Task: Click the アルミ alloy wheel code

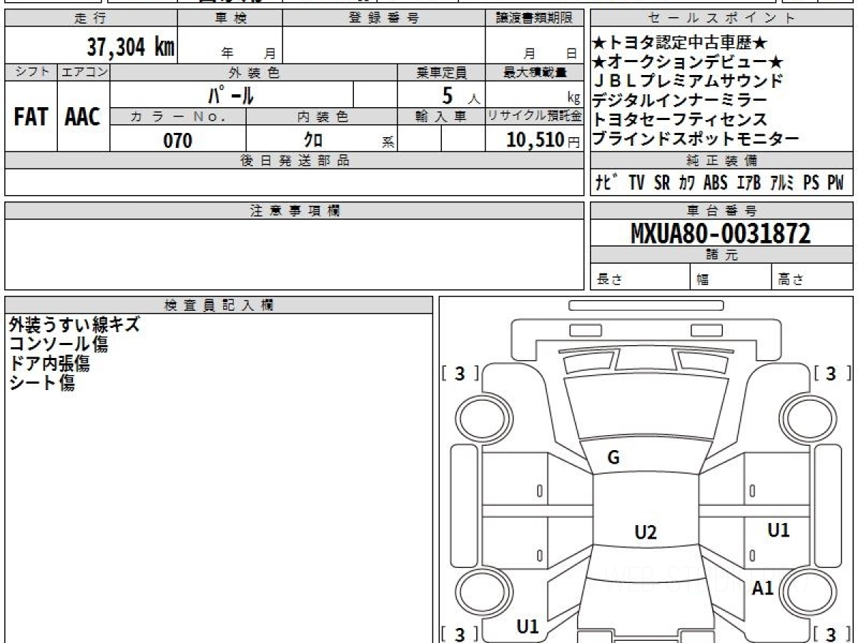Action: [x=781, y=183]
